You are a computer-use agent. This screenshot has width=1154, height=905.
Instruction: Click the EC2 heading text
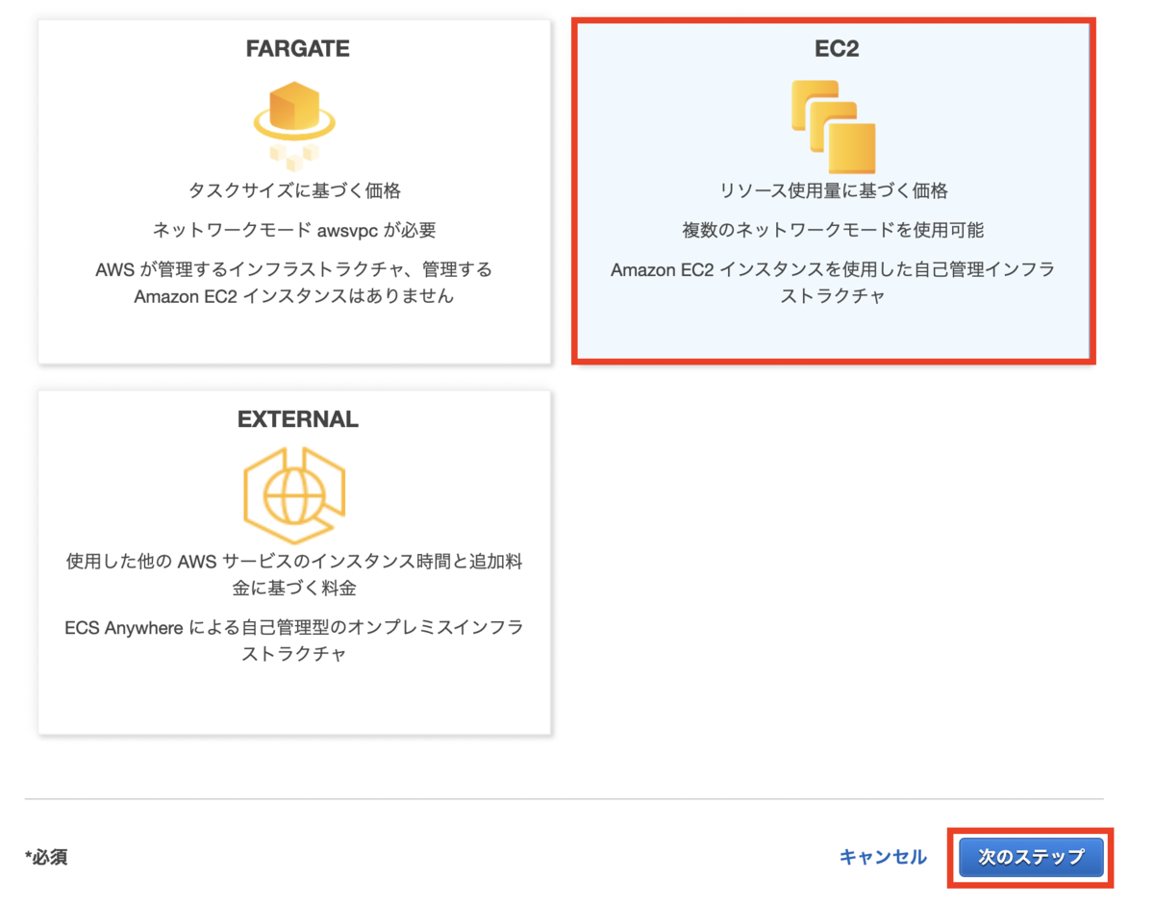[x=836, y=49]
